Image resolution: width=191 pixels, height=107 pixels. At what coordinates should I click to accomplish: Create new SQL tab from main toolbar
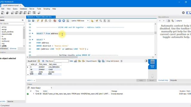[x=3, y=13]
